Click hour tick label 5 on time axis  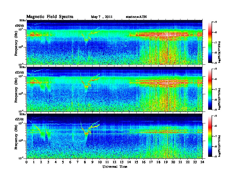(x=63, y=162)
